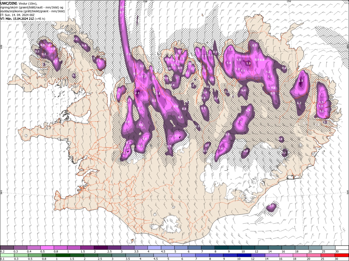
Task: Click the 1.9 snowfall value in the northeast
Action: 248,63
